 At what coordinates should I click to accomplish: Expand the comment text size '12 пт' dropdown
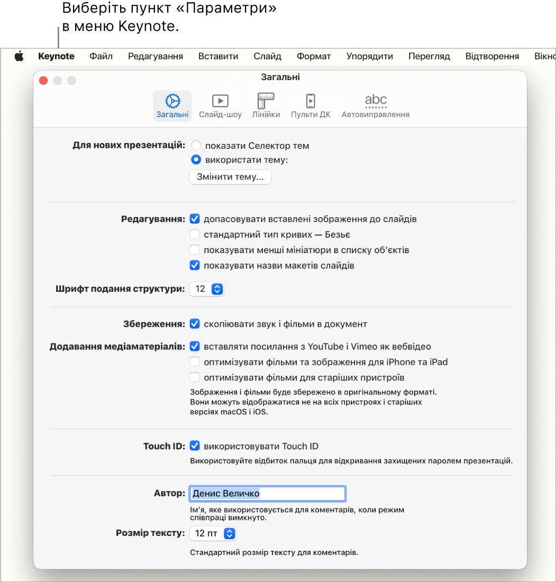coord(229,533)
